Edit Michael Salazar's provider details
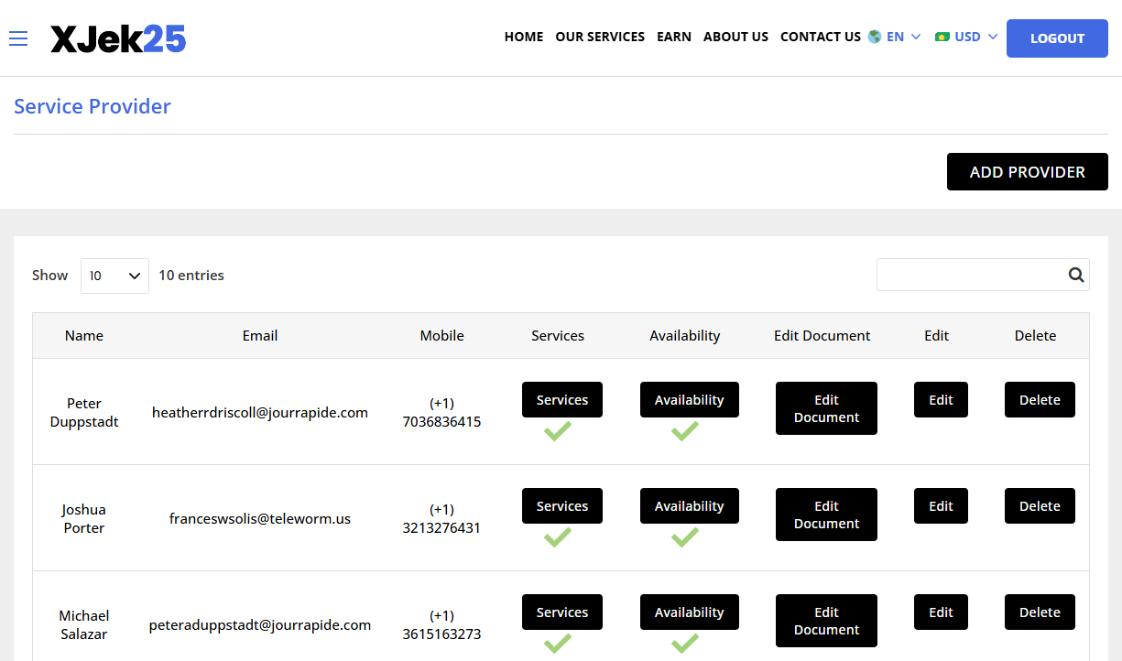This screenshot has height=661, width=1122. [941, 612]
